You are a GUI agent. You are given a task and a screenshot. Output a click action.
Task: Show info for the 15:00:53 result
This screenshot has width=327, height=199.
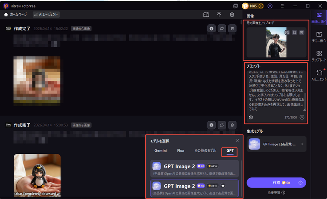pyautogui.click(x=212, y=125)
